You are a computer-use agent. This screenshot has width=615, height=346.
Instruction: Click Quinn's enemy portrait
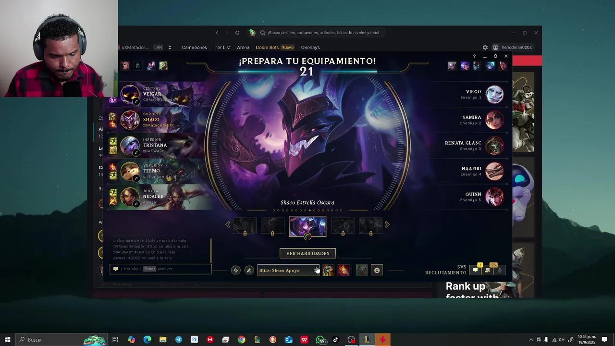(x=494, y=197)
